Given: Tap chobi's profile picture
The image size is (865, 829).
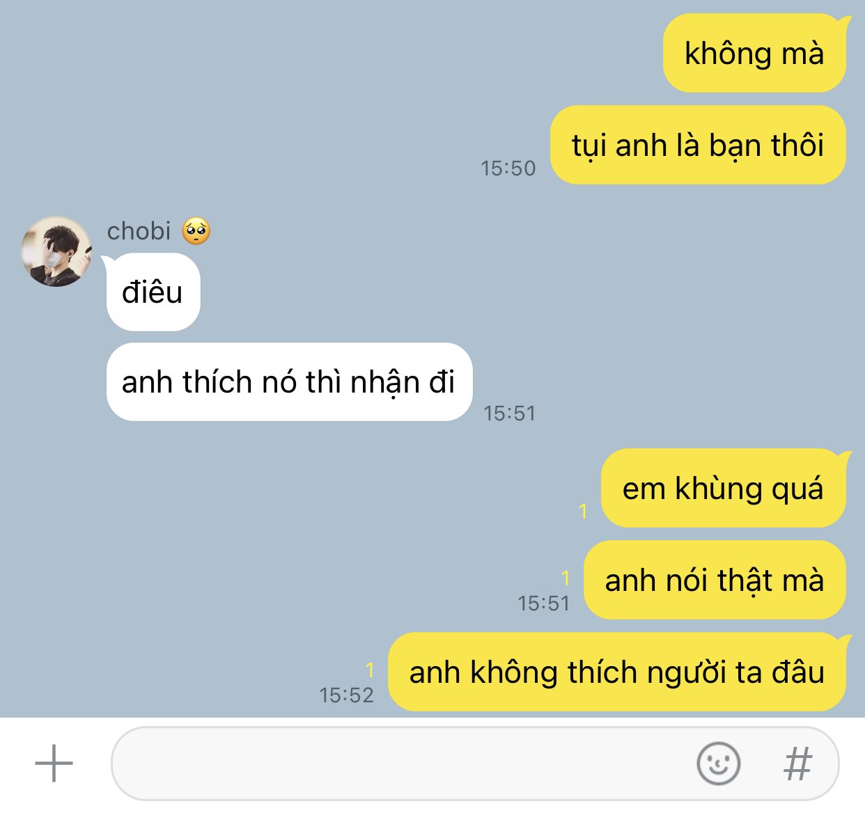Looking at the screenshot, I should point(57,251).
